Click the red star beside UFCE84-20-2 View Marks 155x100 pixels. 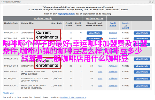click(x=102, y=38)
